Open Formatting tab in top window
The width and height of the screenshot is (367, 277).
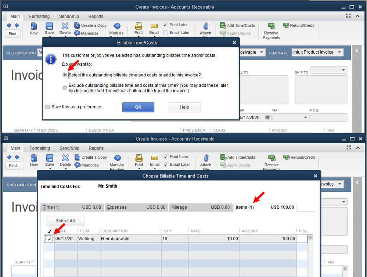[x=39, y=17]
